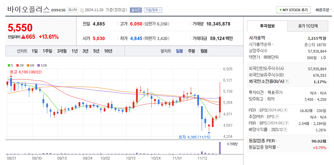Click the 동일업종 등락률 value +0.79%
This screenshot has width=334, height=165.
319,148
